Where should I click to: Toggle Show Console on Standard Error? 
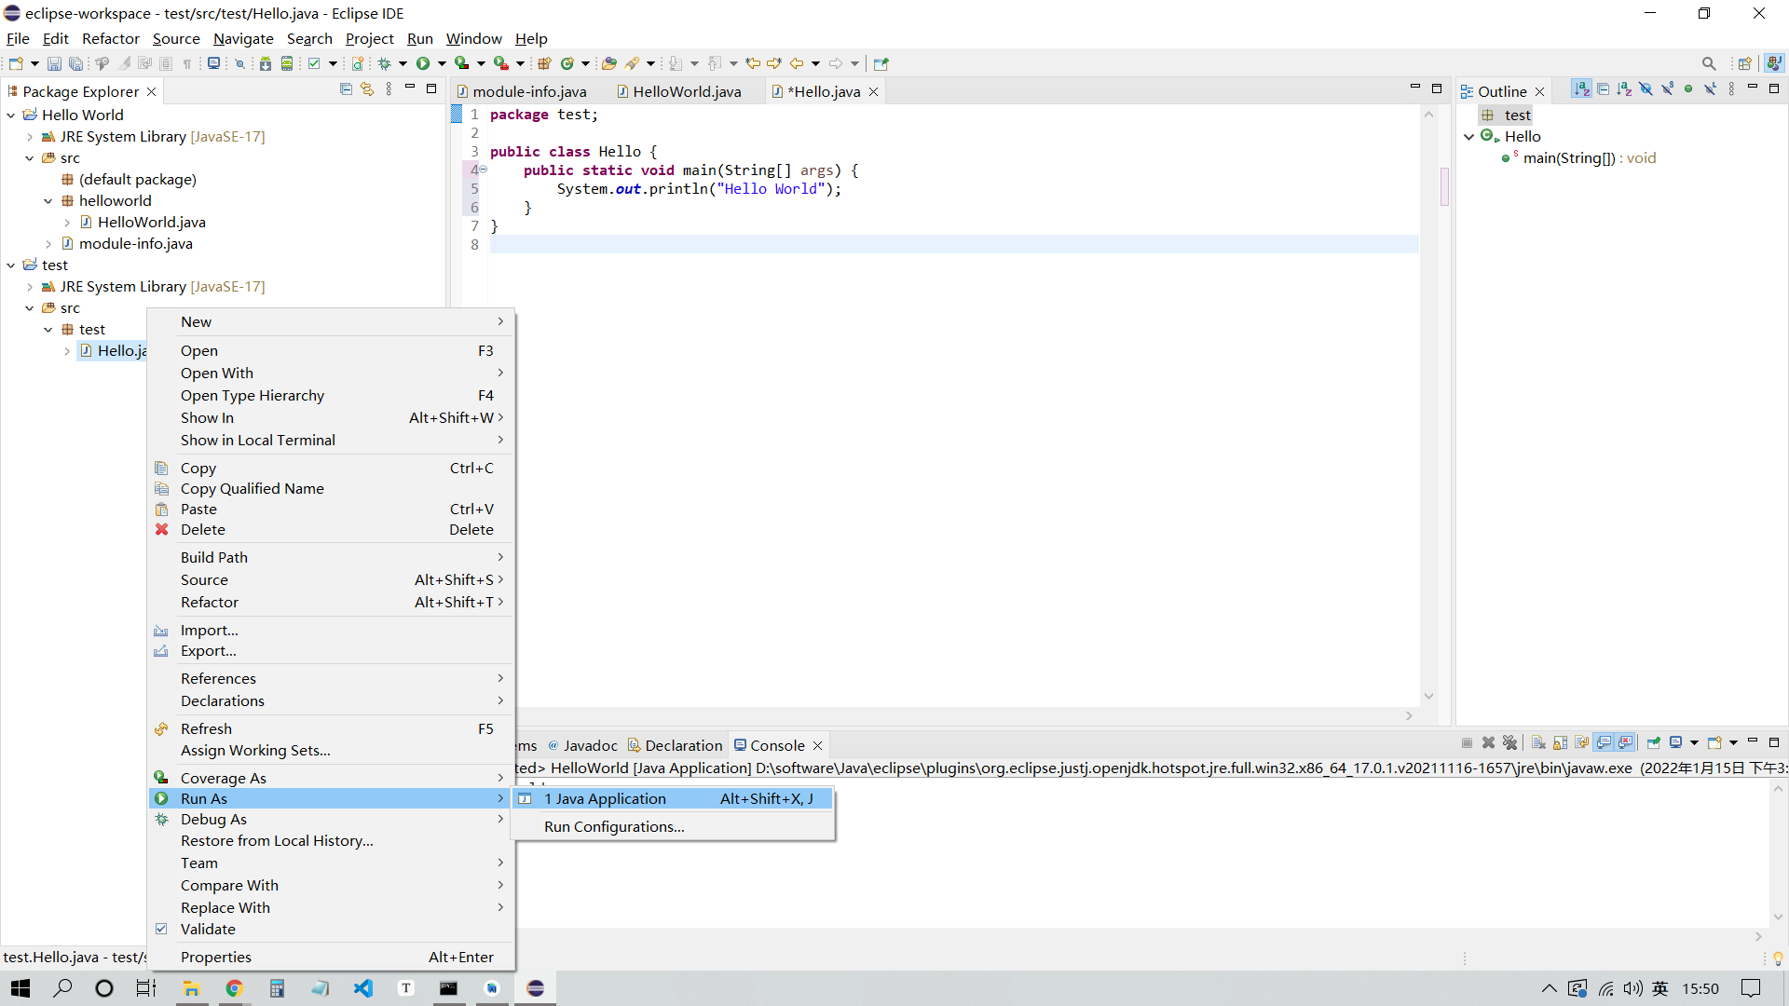1627,743
